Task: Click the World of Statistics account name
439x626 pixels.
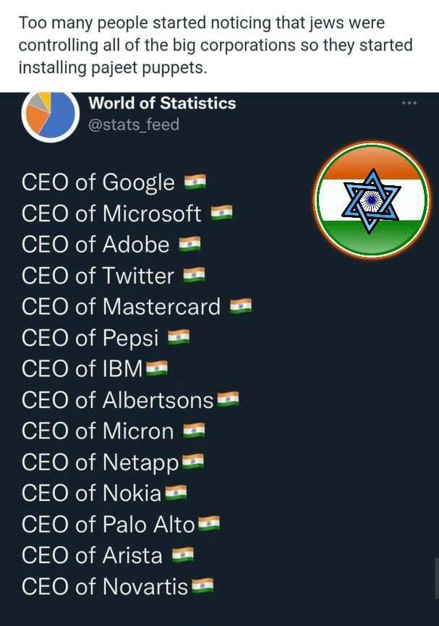Action: point(162,103)
